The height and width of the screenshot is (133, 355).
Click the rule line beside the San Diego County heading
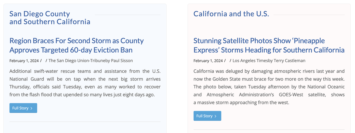click(x=128, y=15)
